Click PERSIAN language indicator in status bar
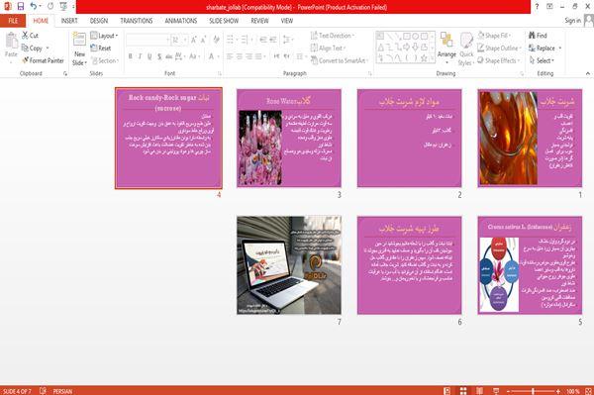 (62, 391)
